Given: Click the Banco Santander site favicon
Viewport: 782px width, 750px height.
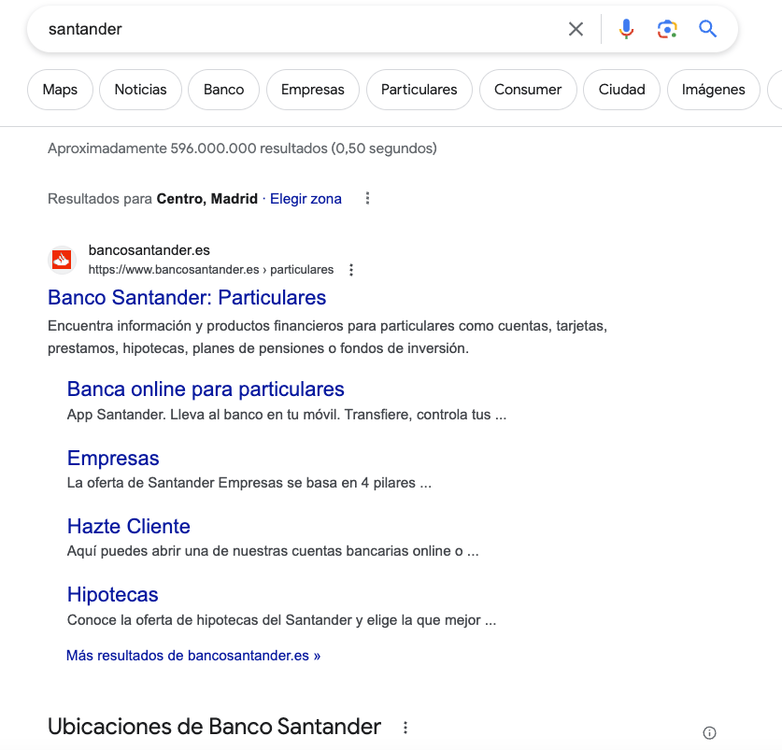Looking at the screenshot, I should (61, 260).
